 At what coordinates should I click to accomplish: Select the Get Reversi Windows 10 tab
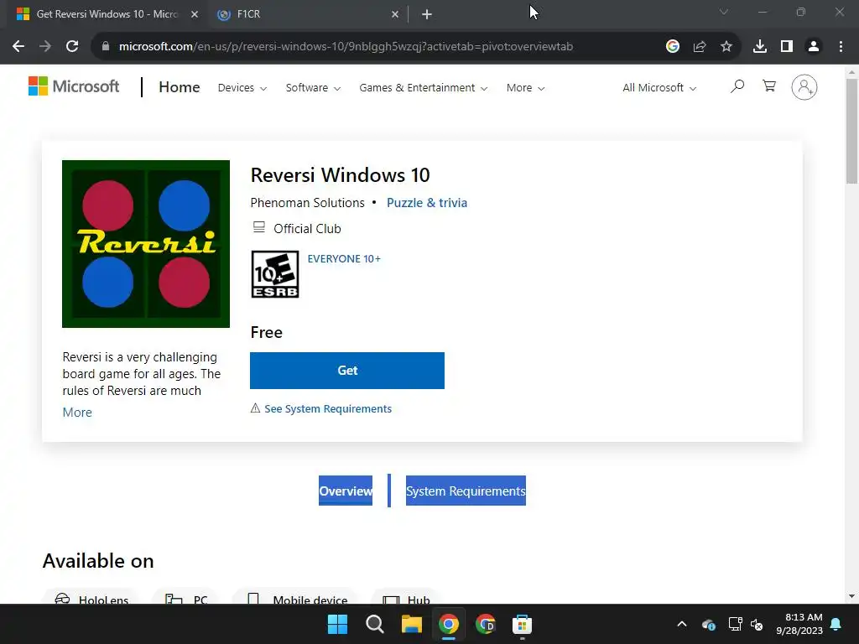[x=107, y=15]
